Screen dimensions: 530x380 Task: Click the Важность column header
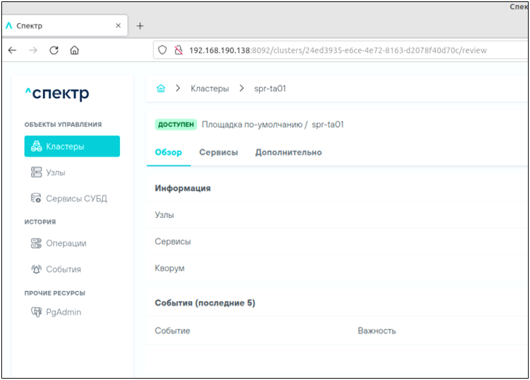[377, 331]
